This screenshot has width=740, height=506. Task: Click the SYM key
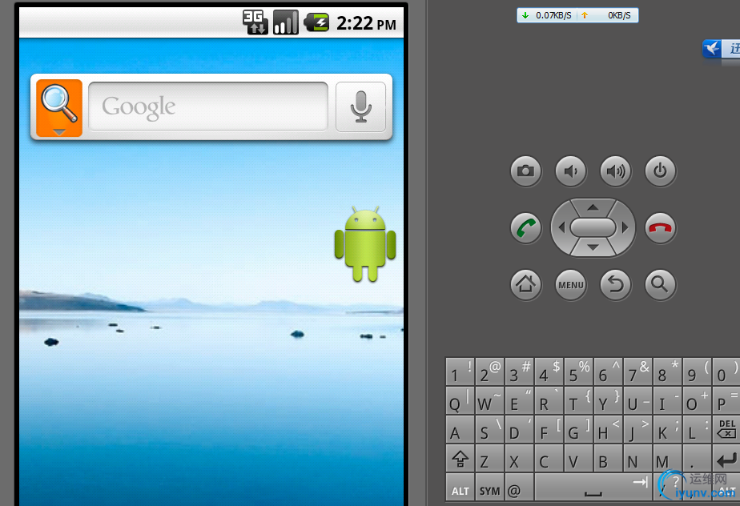[x=490, y=488]
